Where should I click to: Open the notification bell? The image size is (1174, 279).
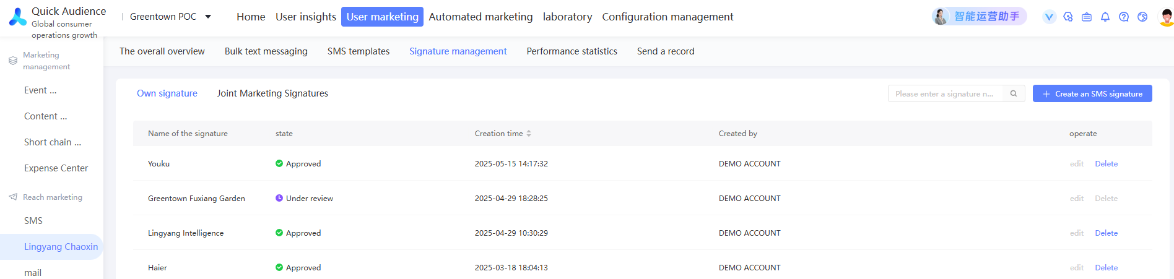pos(1105,17)
